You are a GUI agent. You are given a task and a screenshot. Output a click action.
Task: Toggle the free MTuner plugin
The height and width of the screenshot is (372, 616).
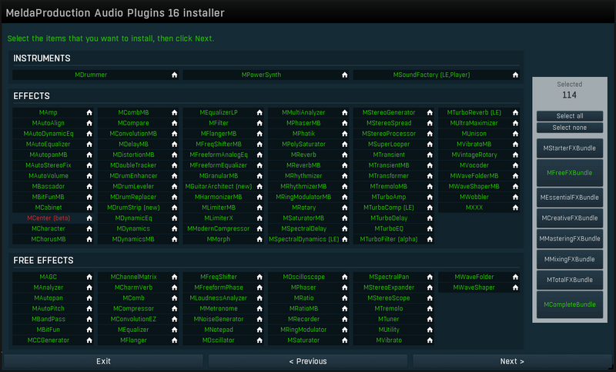389,319
